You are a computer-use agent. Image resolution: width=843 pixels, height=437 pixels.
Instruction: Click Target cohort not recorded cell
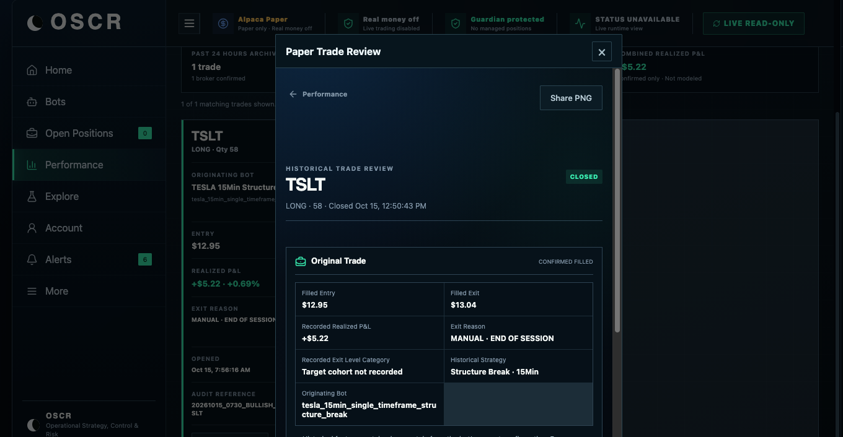[x=370, y=366]
